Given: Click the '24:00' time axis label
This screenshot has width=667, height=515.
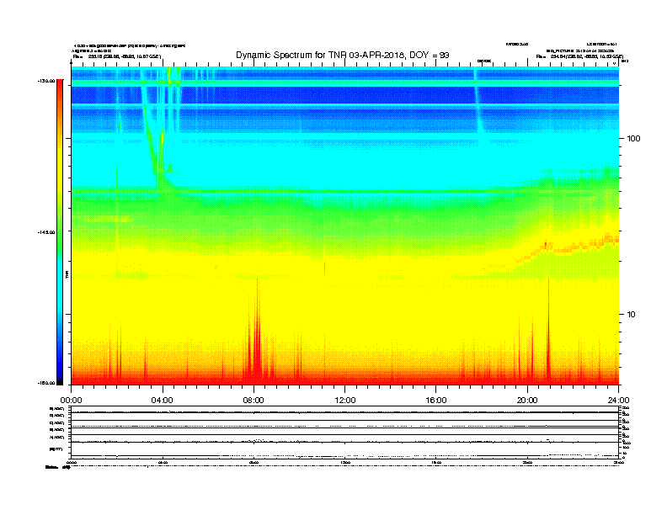Looking at the screenshot, I should pyautogui.click(x=618, y=401).
